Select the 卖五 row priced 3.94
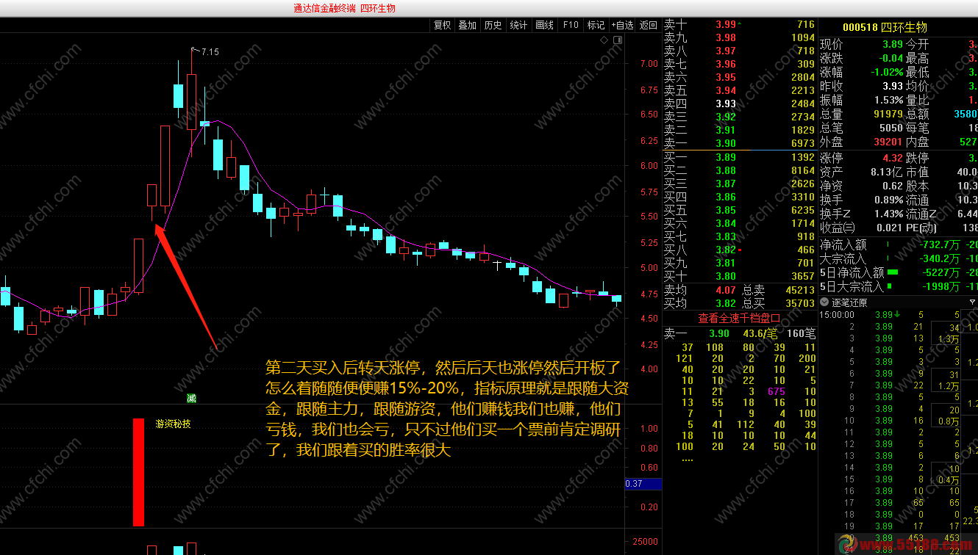Screen dimensions: 978x555 pos(739,90)
